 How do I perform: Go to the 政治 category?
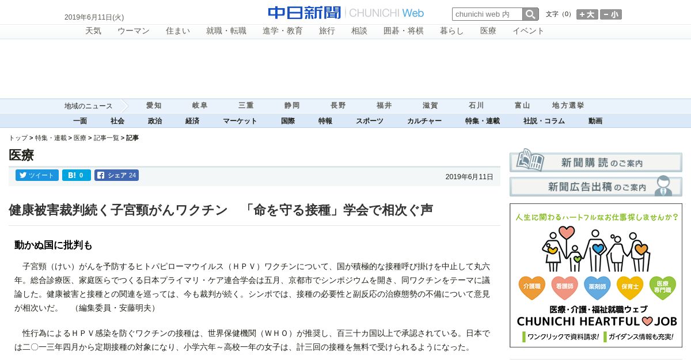click(x=155, y=121)
